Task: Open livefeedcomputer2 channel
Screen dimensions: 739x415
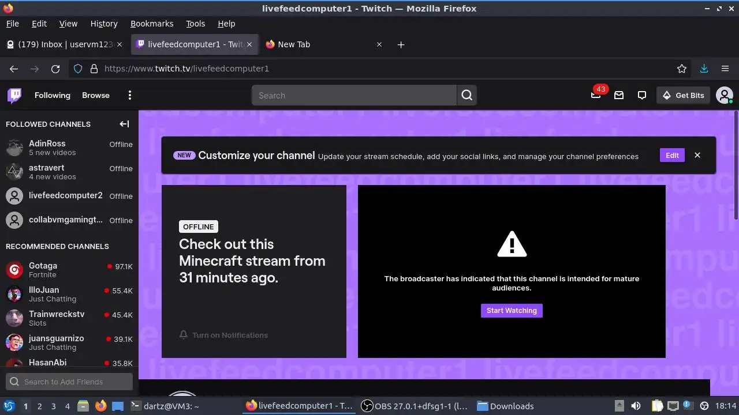Action: pos(69,196)
